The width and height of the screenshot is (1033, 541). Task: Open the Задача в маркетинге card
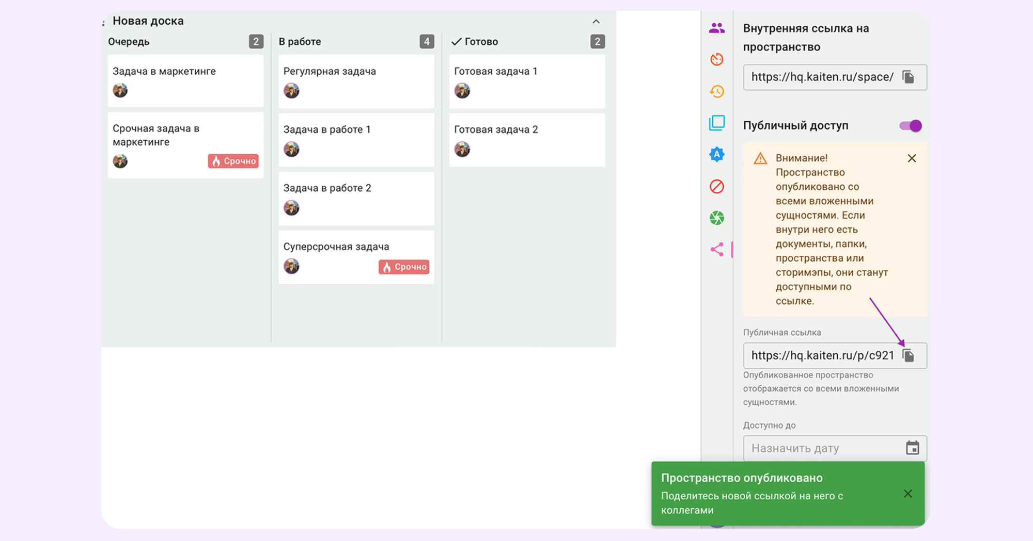click(x=164, y=72)
